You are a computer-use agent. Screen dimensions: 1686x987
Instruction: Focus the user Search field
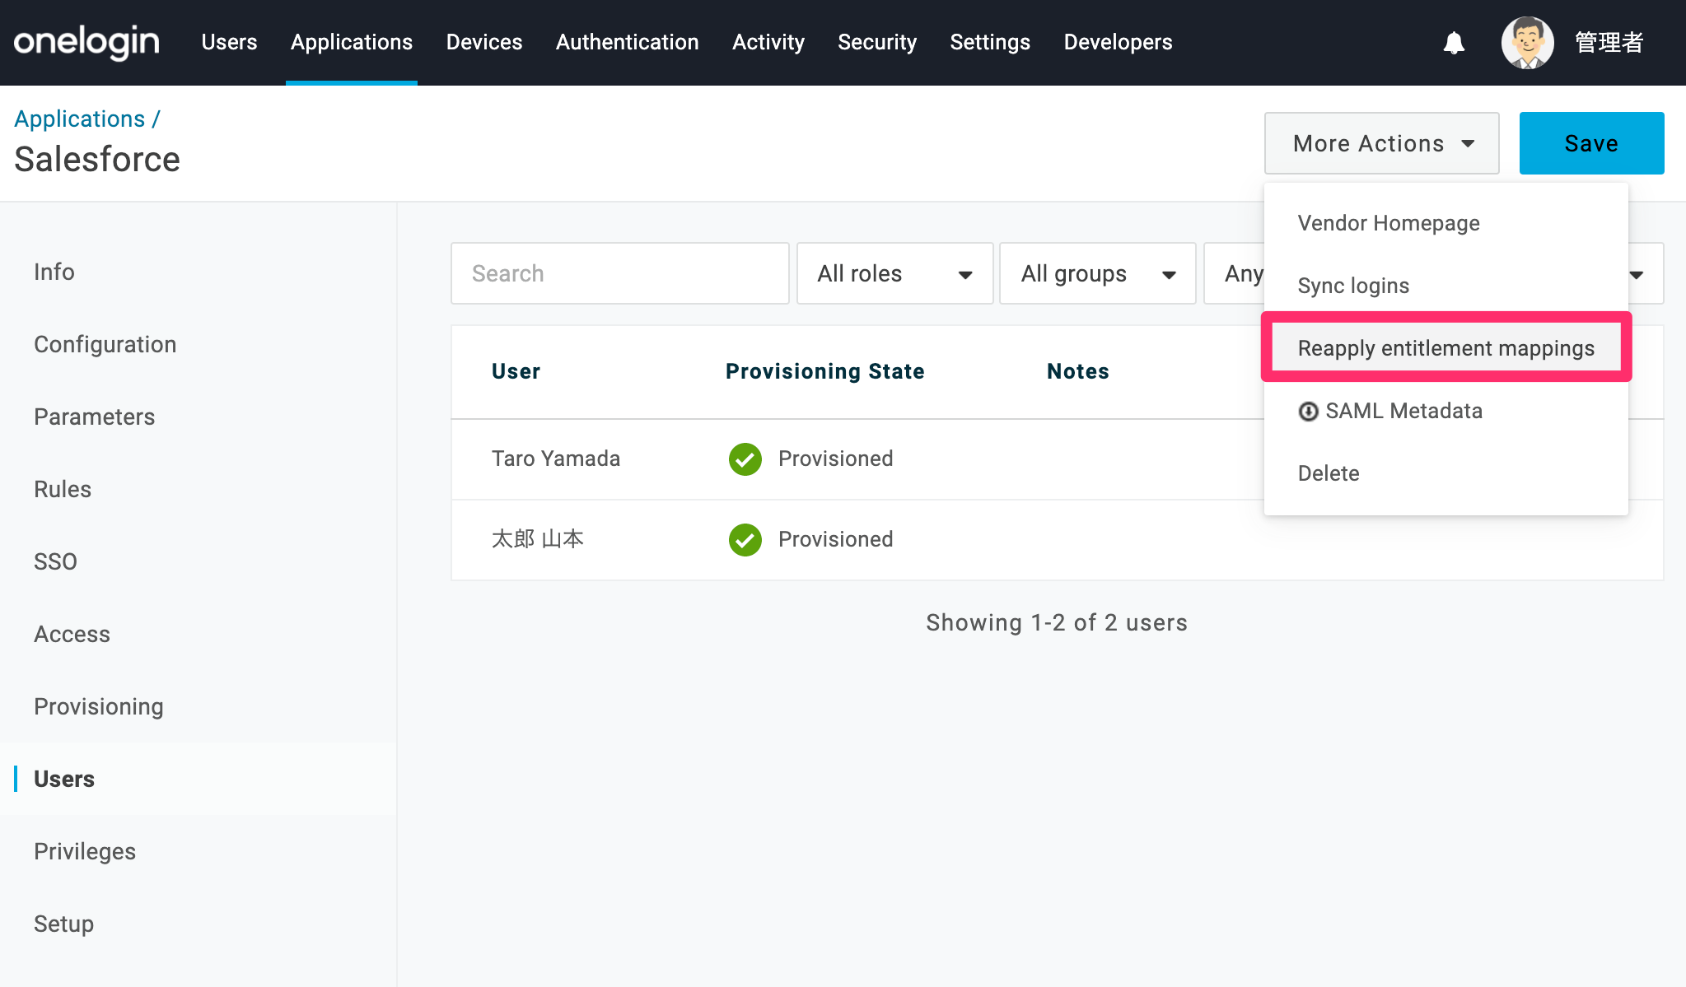pos(620,273)
